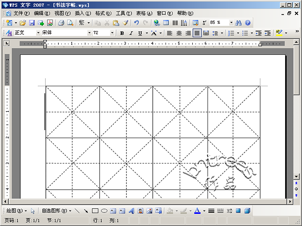Image resolution: width=302 pixels, height=226 pixels.
Task: Undo the last action
Action: pyautogui.click(x=137, y=23)
